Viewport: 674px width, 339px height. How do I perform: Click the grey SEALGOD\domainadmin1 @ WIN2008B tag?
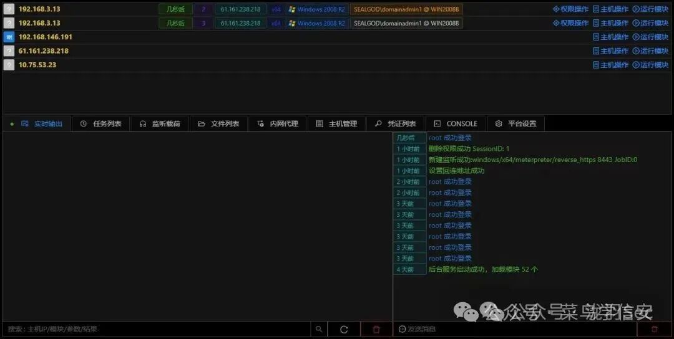[406, 23]
